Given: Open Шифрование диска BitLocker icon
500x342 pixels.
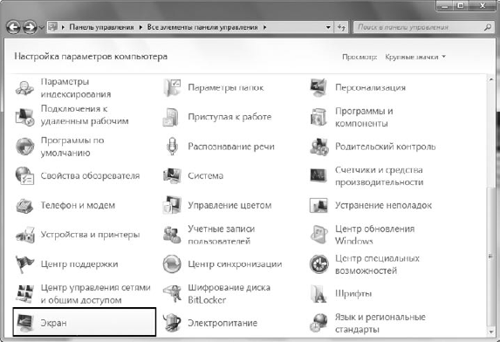Looking at the screenshot, I should 172,293.
